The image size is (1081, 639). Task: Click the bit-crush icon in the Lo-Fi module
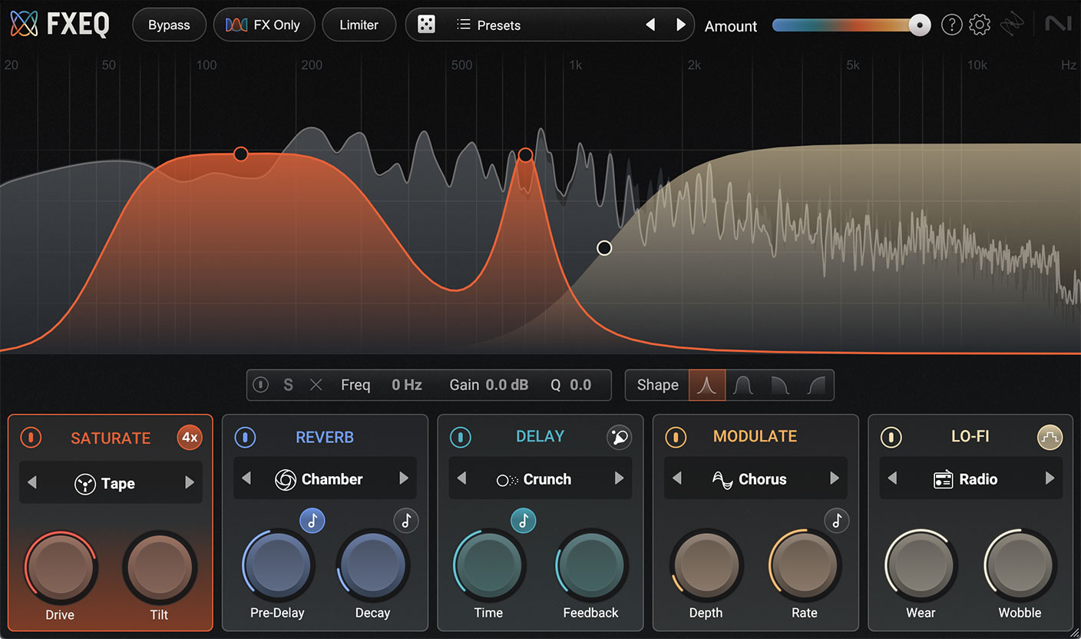(1050, 437)
